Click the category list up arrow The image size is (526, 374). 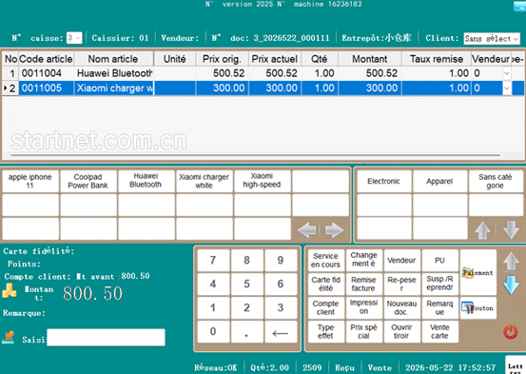coord(483,229)
